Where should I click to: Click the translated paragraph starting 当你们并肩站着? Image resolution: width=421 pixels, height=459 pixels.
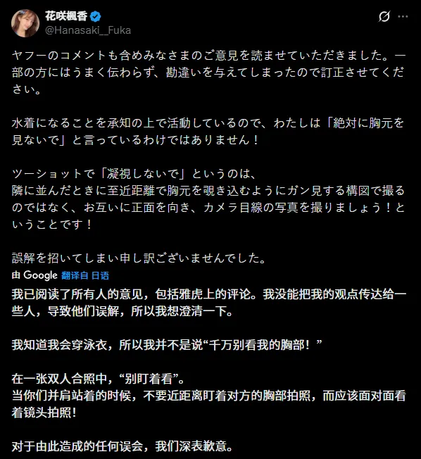pos(209,404)
